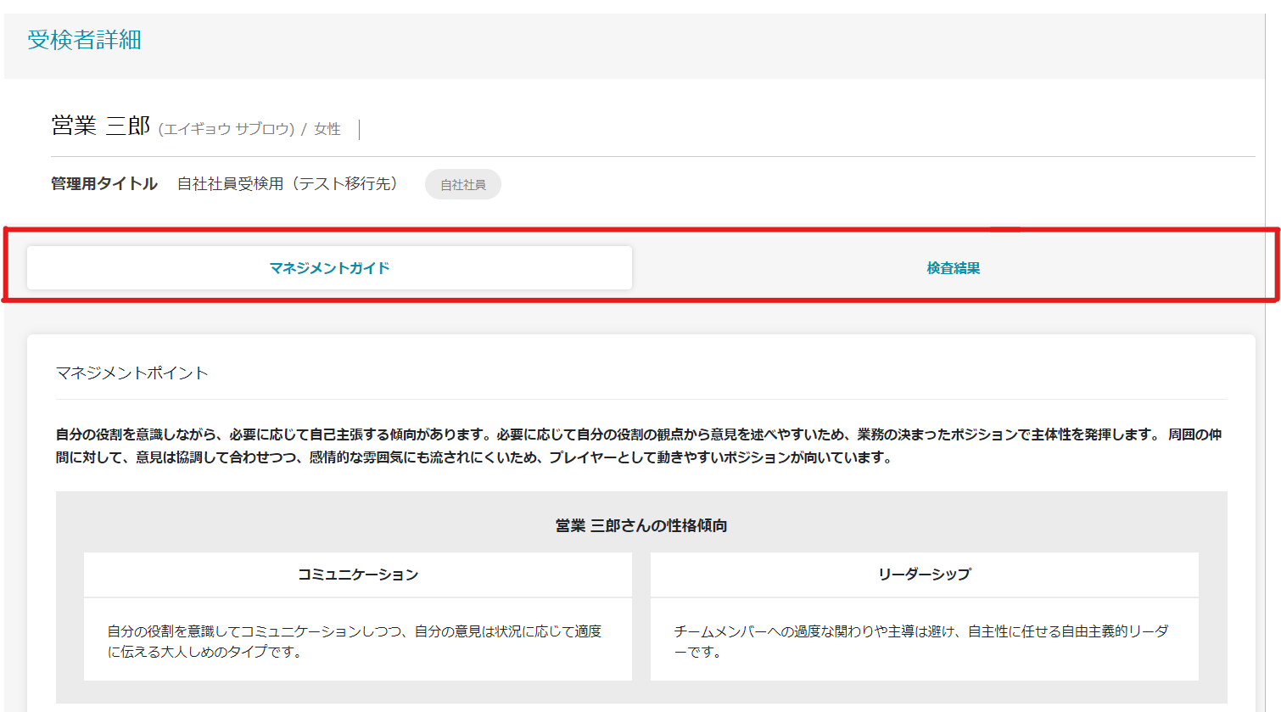Screen dimensions: 1281x712
Task: Click the コミュニケーション column header
Action: coord(357,573)
